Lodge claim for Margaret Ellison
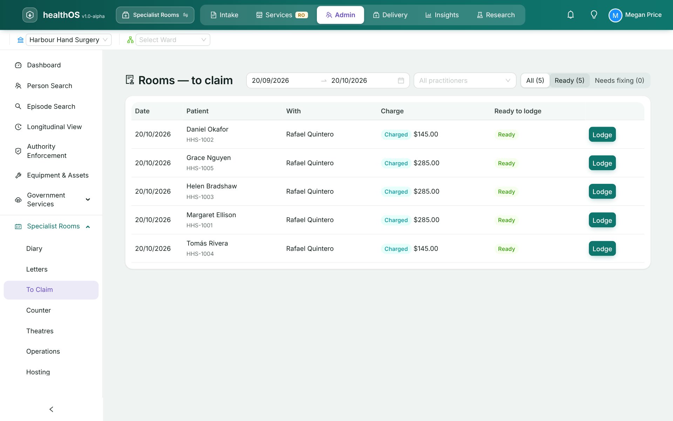Image resolution: width=673 pixels, height=421 pixels. click(x=602, y=220)
